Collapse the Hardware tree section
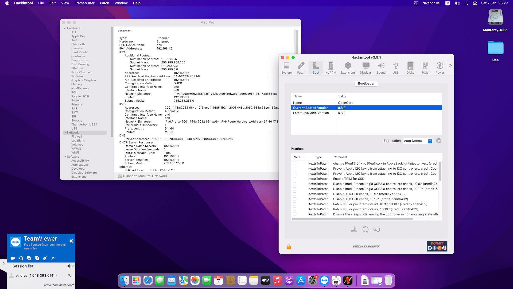Image resolution: width=513 pixels, height=289 pixels. (65, 28)
